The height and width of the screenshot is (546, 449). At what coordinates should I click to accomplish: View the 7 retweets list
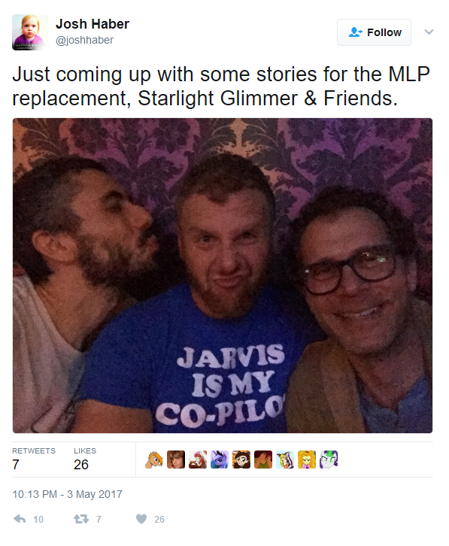(34, 460)
